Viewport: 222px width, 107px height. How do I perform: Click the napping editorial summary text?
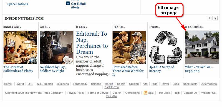coord(93,66)
